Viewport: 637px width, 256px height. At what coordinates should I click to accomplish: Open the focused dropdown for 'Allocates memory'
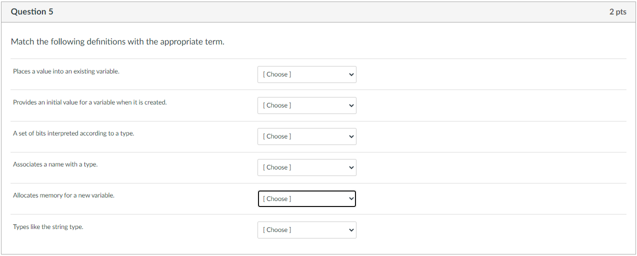point(306,198)
